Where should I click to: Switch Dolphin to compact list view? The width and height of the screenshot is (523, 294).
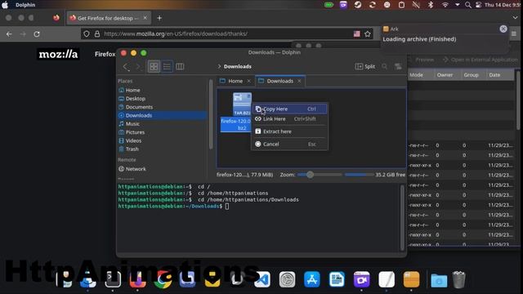pos(167,66)
